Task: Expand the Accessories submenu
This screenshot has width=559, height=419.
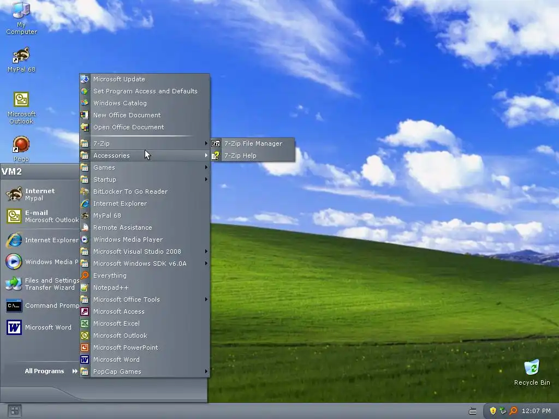Action: (145, 155)
